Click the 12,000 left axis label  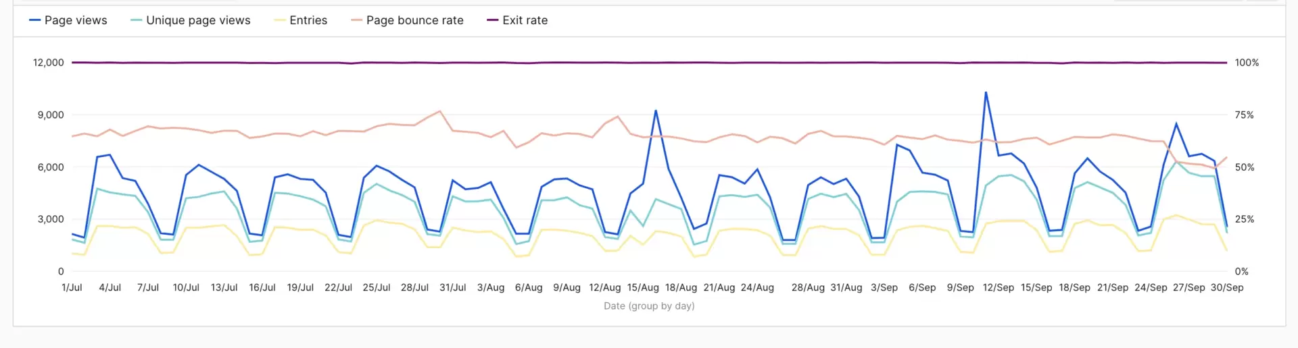[x=49, y=63]
